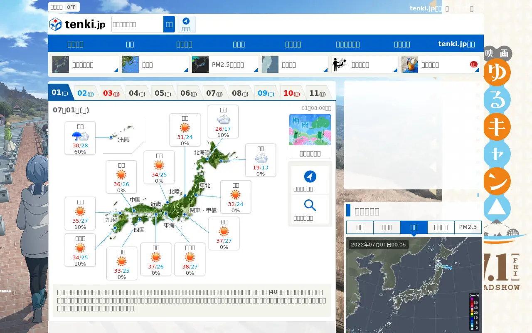Open the 梅雨 rainy season thumbnail
The image size is (532, 333).
(310, 129)
